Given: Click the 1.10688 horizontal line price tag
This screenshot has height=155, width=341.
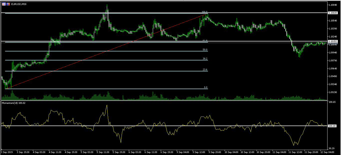Looking at the screenshot, I should tap(333, 13).
